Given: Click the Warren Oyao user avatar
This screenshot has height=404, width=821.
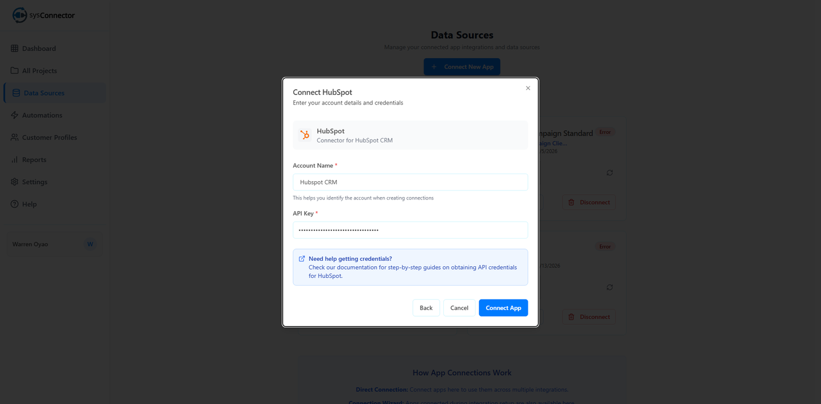Looking at the screenshot, I should [x=90, y=245].
